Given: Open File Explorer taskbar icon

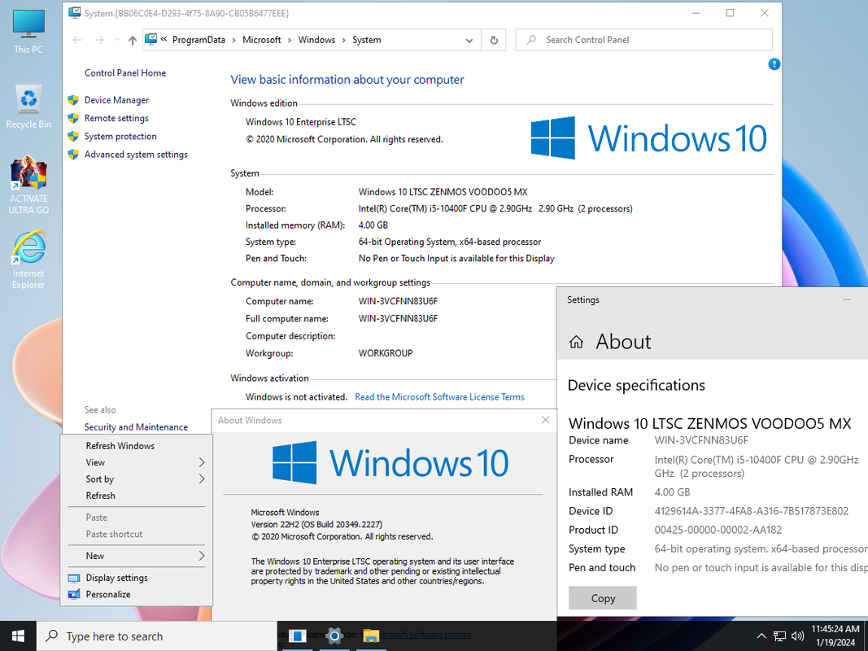Looking at the screenshot, I should 371,636.
